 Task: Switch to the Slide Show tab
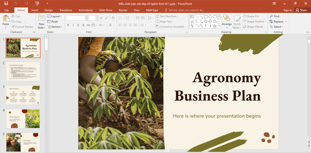tap(106, 10)
